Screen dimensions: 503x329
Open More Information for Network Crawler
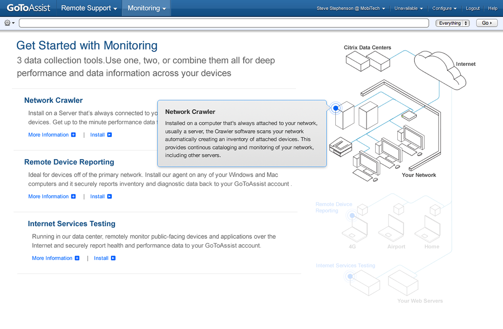coord(48,135)
